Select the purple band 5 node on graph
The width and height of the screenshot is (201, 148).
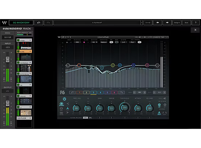pos(133,65)
